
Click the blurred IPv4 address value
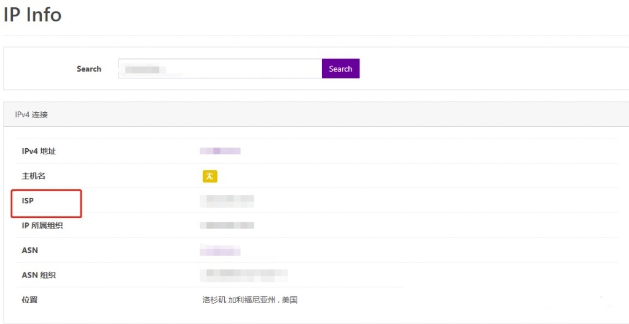pyautogui.click(x=220, y=151)
